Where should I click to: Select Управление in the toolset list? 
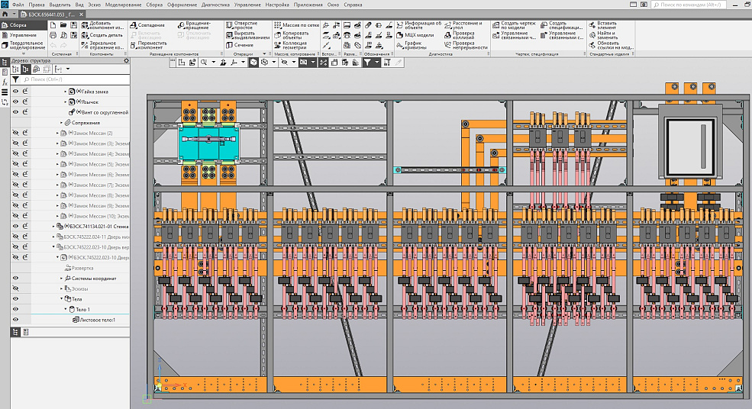pos(22,35)
